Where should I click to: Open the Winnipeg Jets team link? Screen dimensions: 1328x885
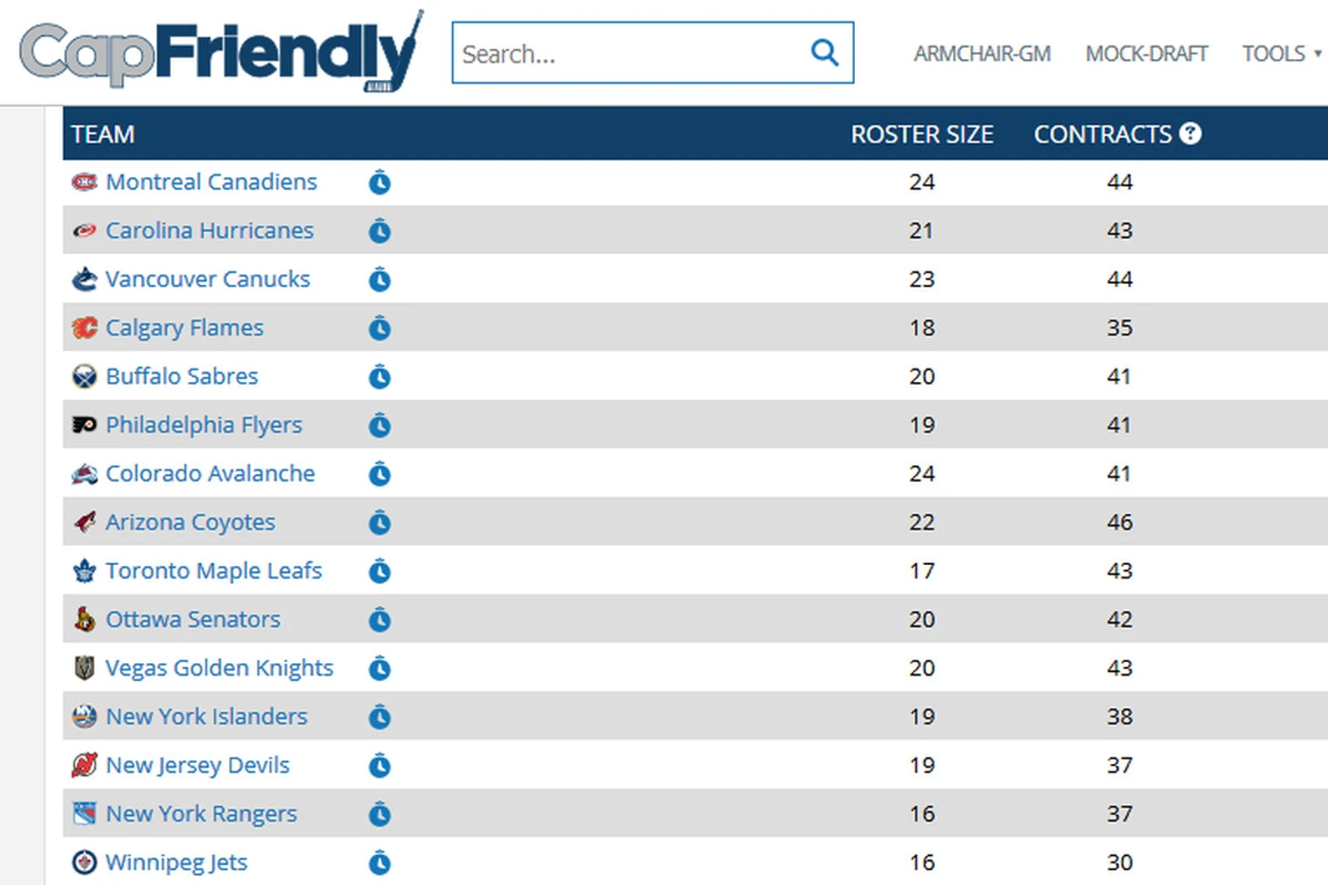176,862
